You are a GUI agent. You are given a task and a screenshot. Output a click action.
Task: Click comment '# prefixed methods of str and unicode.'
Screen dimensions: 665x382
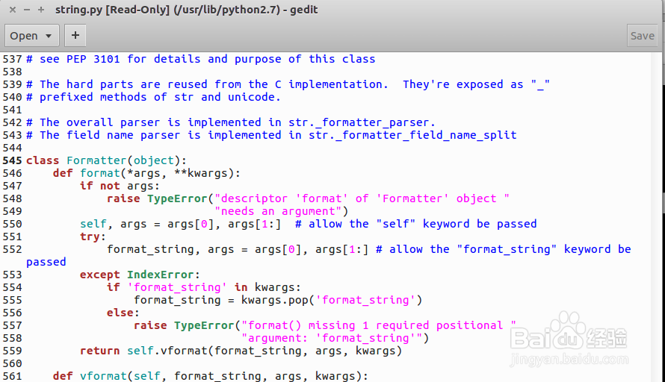153,97
